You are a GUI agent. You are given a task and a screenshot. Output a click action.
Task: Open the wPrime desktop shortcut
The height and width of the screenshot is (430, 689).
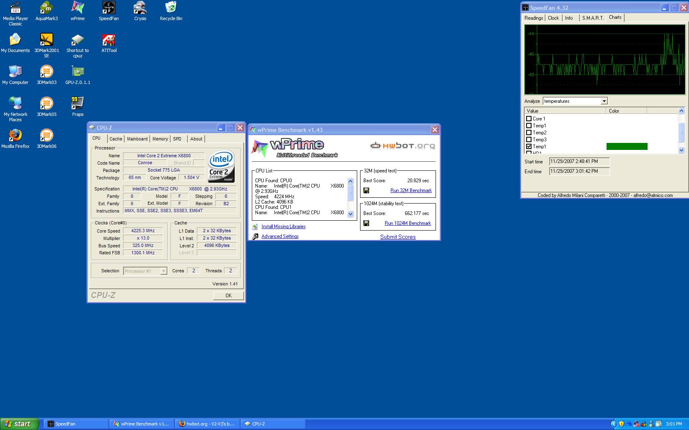coord(78,11)
